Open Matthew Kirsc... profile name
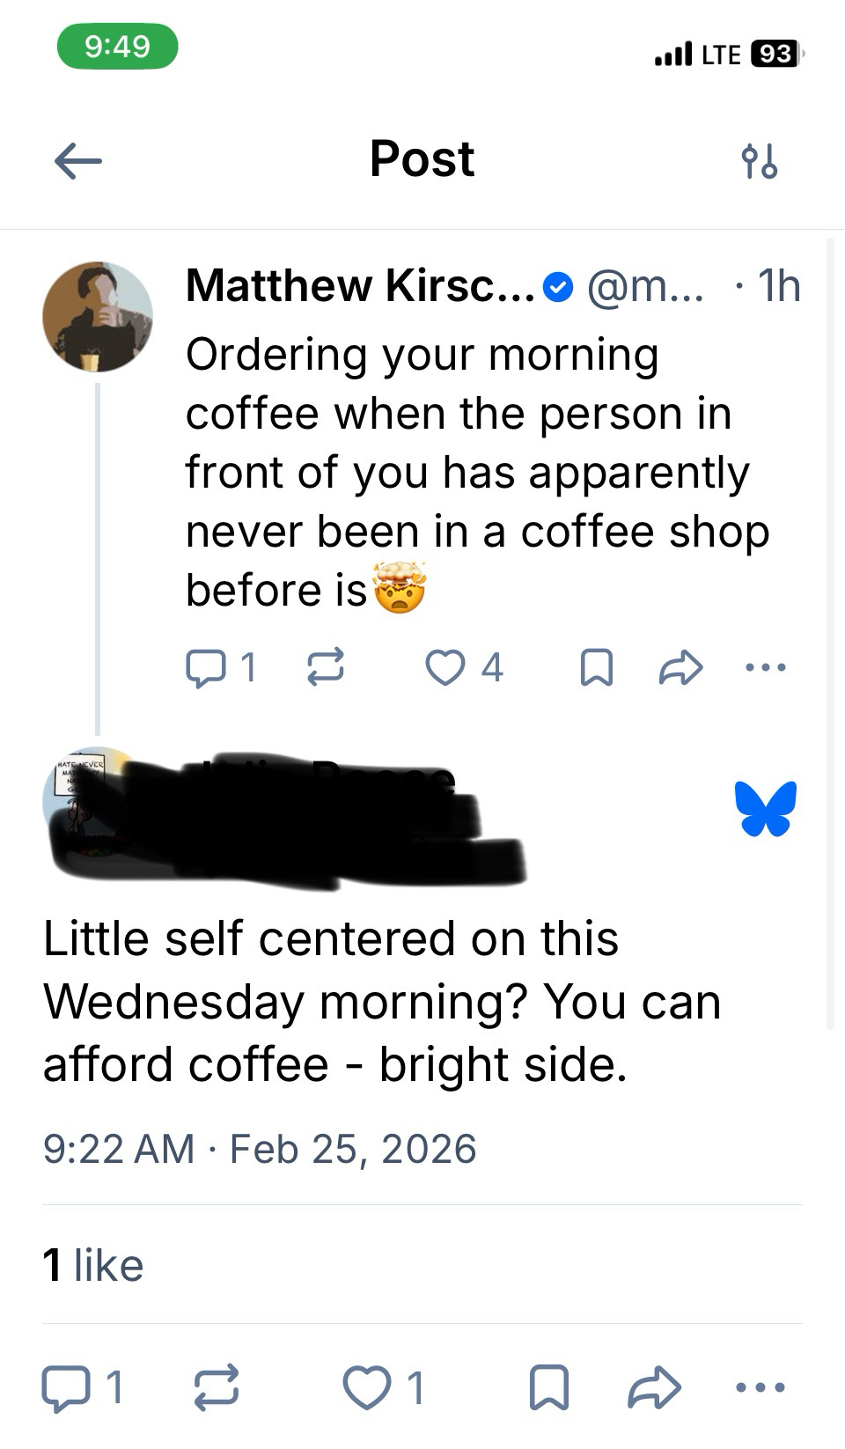Screen dimensions: 845x1449 [361, 286]
